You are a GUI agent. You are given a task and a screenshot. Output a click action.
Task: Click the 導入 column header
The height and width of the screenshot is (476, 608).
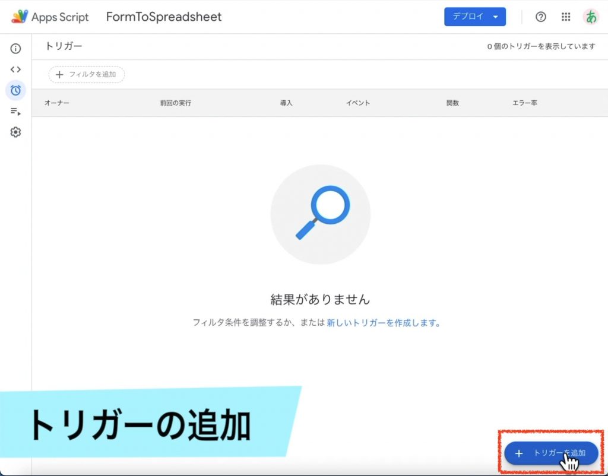(286, 103)
